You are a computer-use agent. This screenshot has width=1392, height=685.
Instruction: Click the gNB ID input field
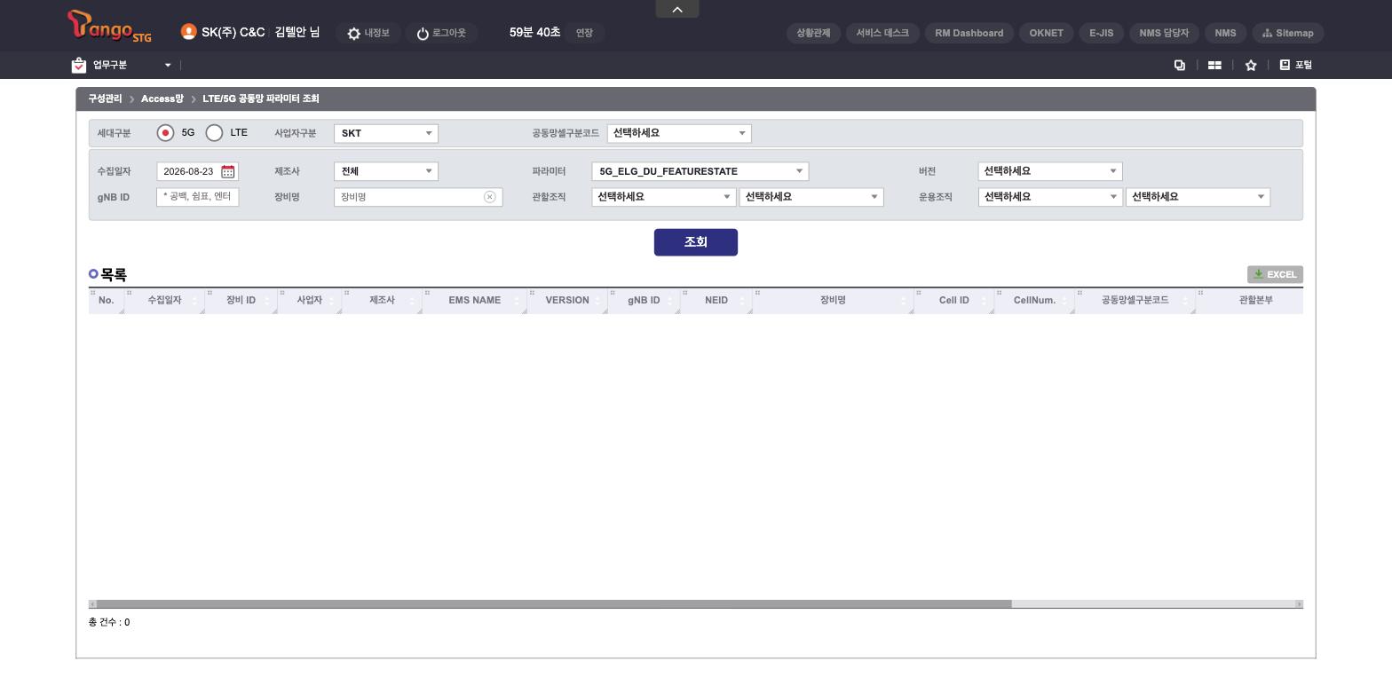tap(197, 197)
